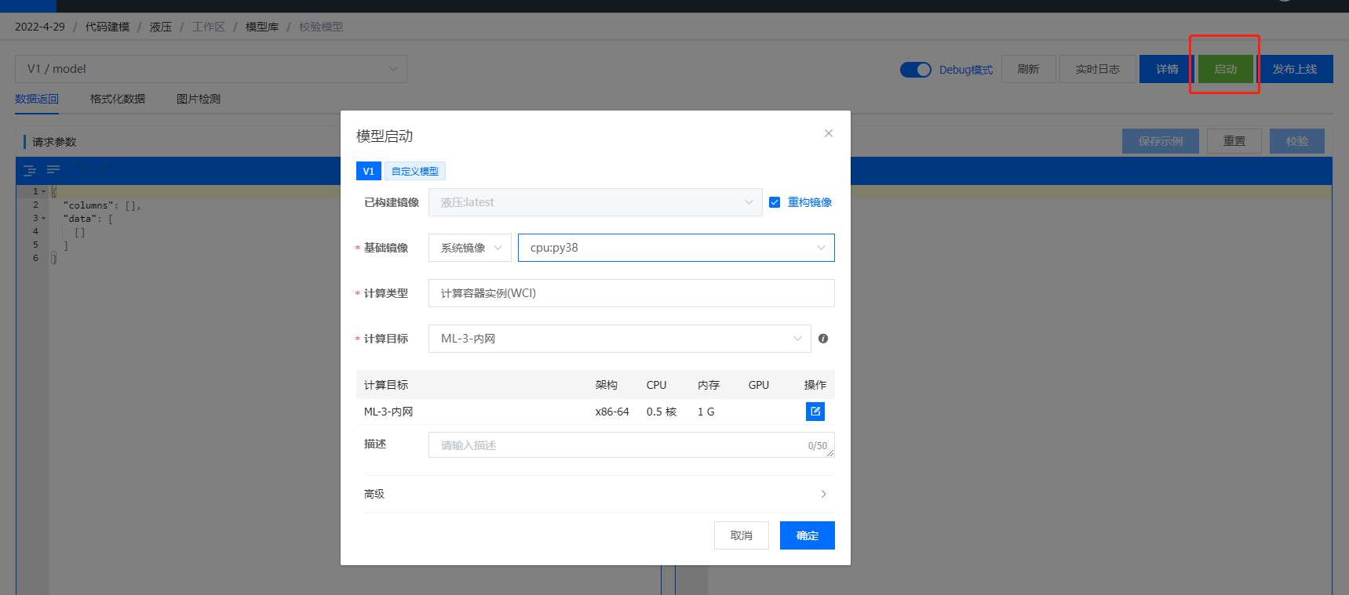Click x86-64 architecture cell
Viewport: 1349px width, 595px height.
612,412
